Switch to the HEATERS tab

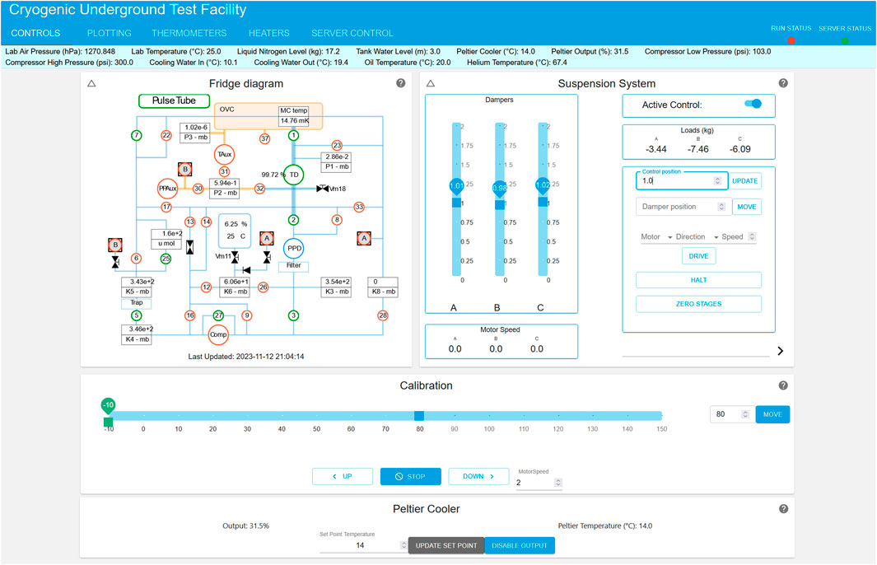[x=269, y=33]
